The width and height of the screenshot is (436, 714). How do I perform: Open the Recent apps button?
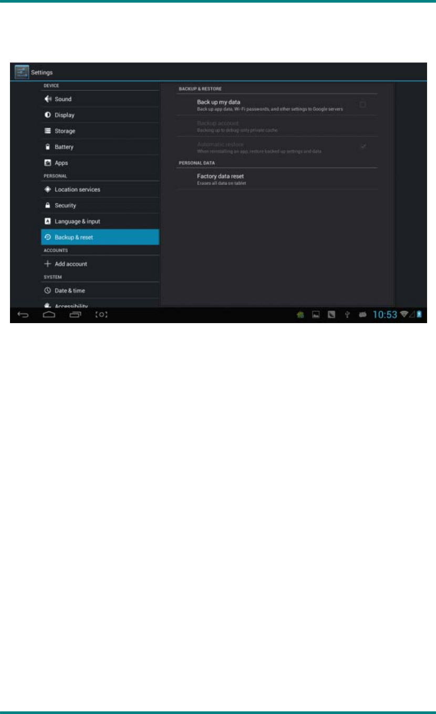(76, 315)
